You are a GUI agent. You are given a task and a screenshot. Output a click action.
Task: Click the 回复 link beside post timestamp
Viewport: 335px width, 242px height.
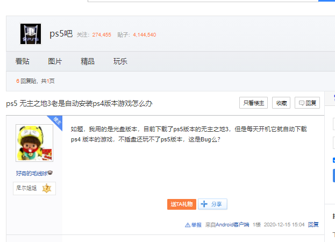(313, 225)
